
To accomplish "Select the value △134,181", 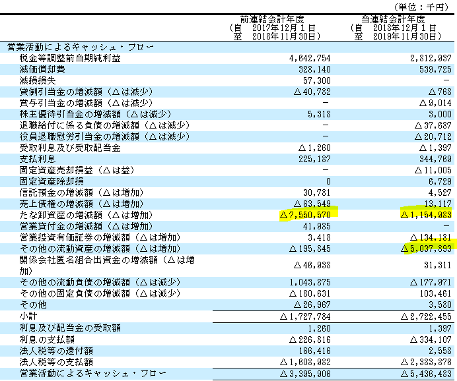I will pyautogui.click(x=431, y=237).
